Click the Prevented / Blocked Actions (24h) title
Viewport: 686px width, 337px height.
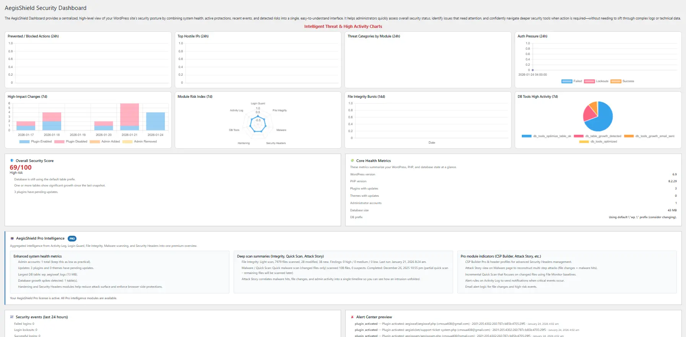click(33, 36)
